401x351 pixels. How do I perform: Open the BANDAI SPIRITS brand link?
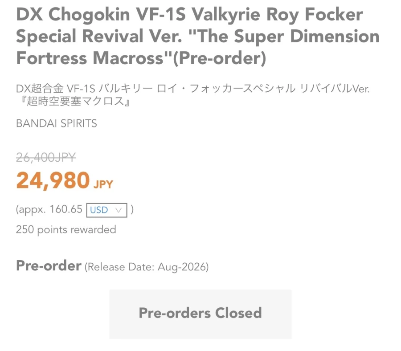[57, 123]
